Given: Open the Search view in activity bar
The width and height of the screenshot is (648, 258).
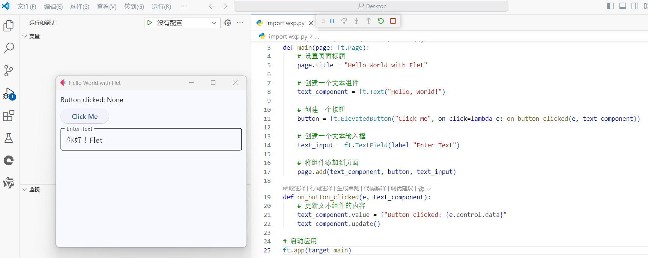Looking at the screenshot, I should (x=9, y=48).
